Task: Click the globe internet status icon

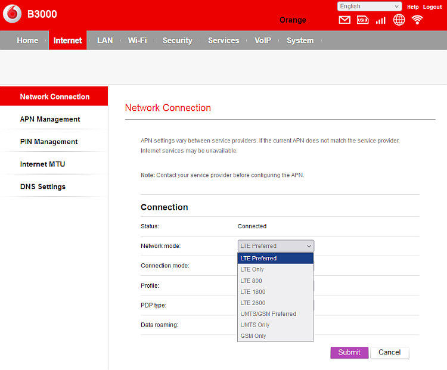Action: [x=399, y=20]
